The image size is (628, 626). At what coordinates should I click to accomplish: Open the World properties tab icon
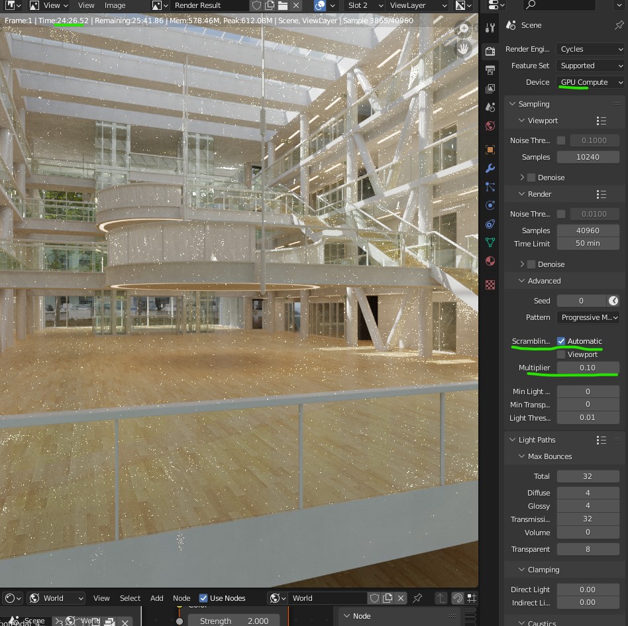click(490, 126)
